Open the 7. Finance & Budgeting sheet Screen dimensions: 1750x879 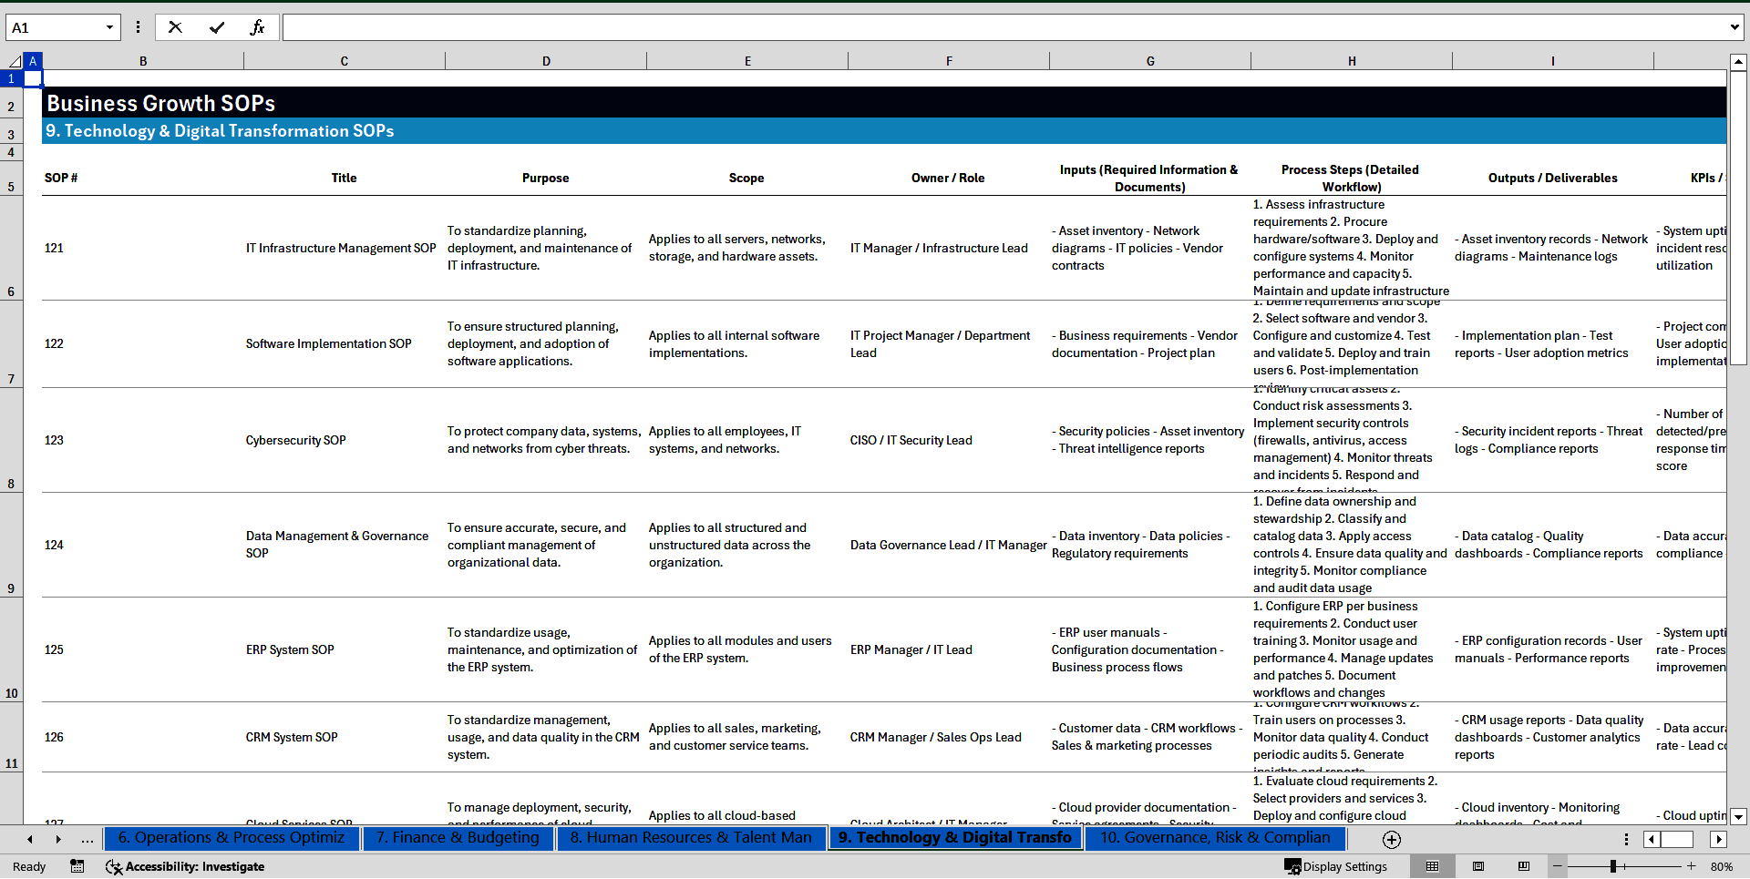pyautogui.click(x=458, y=838)
